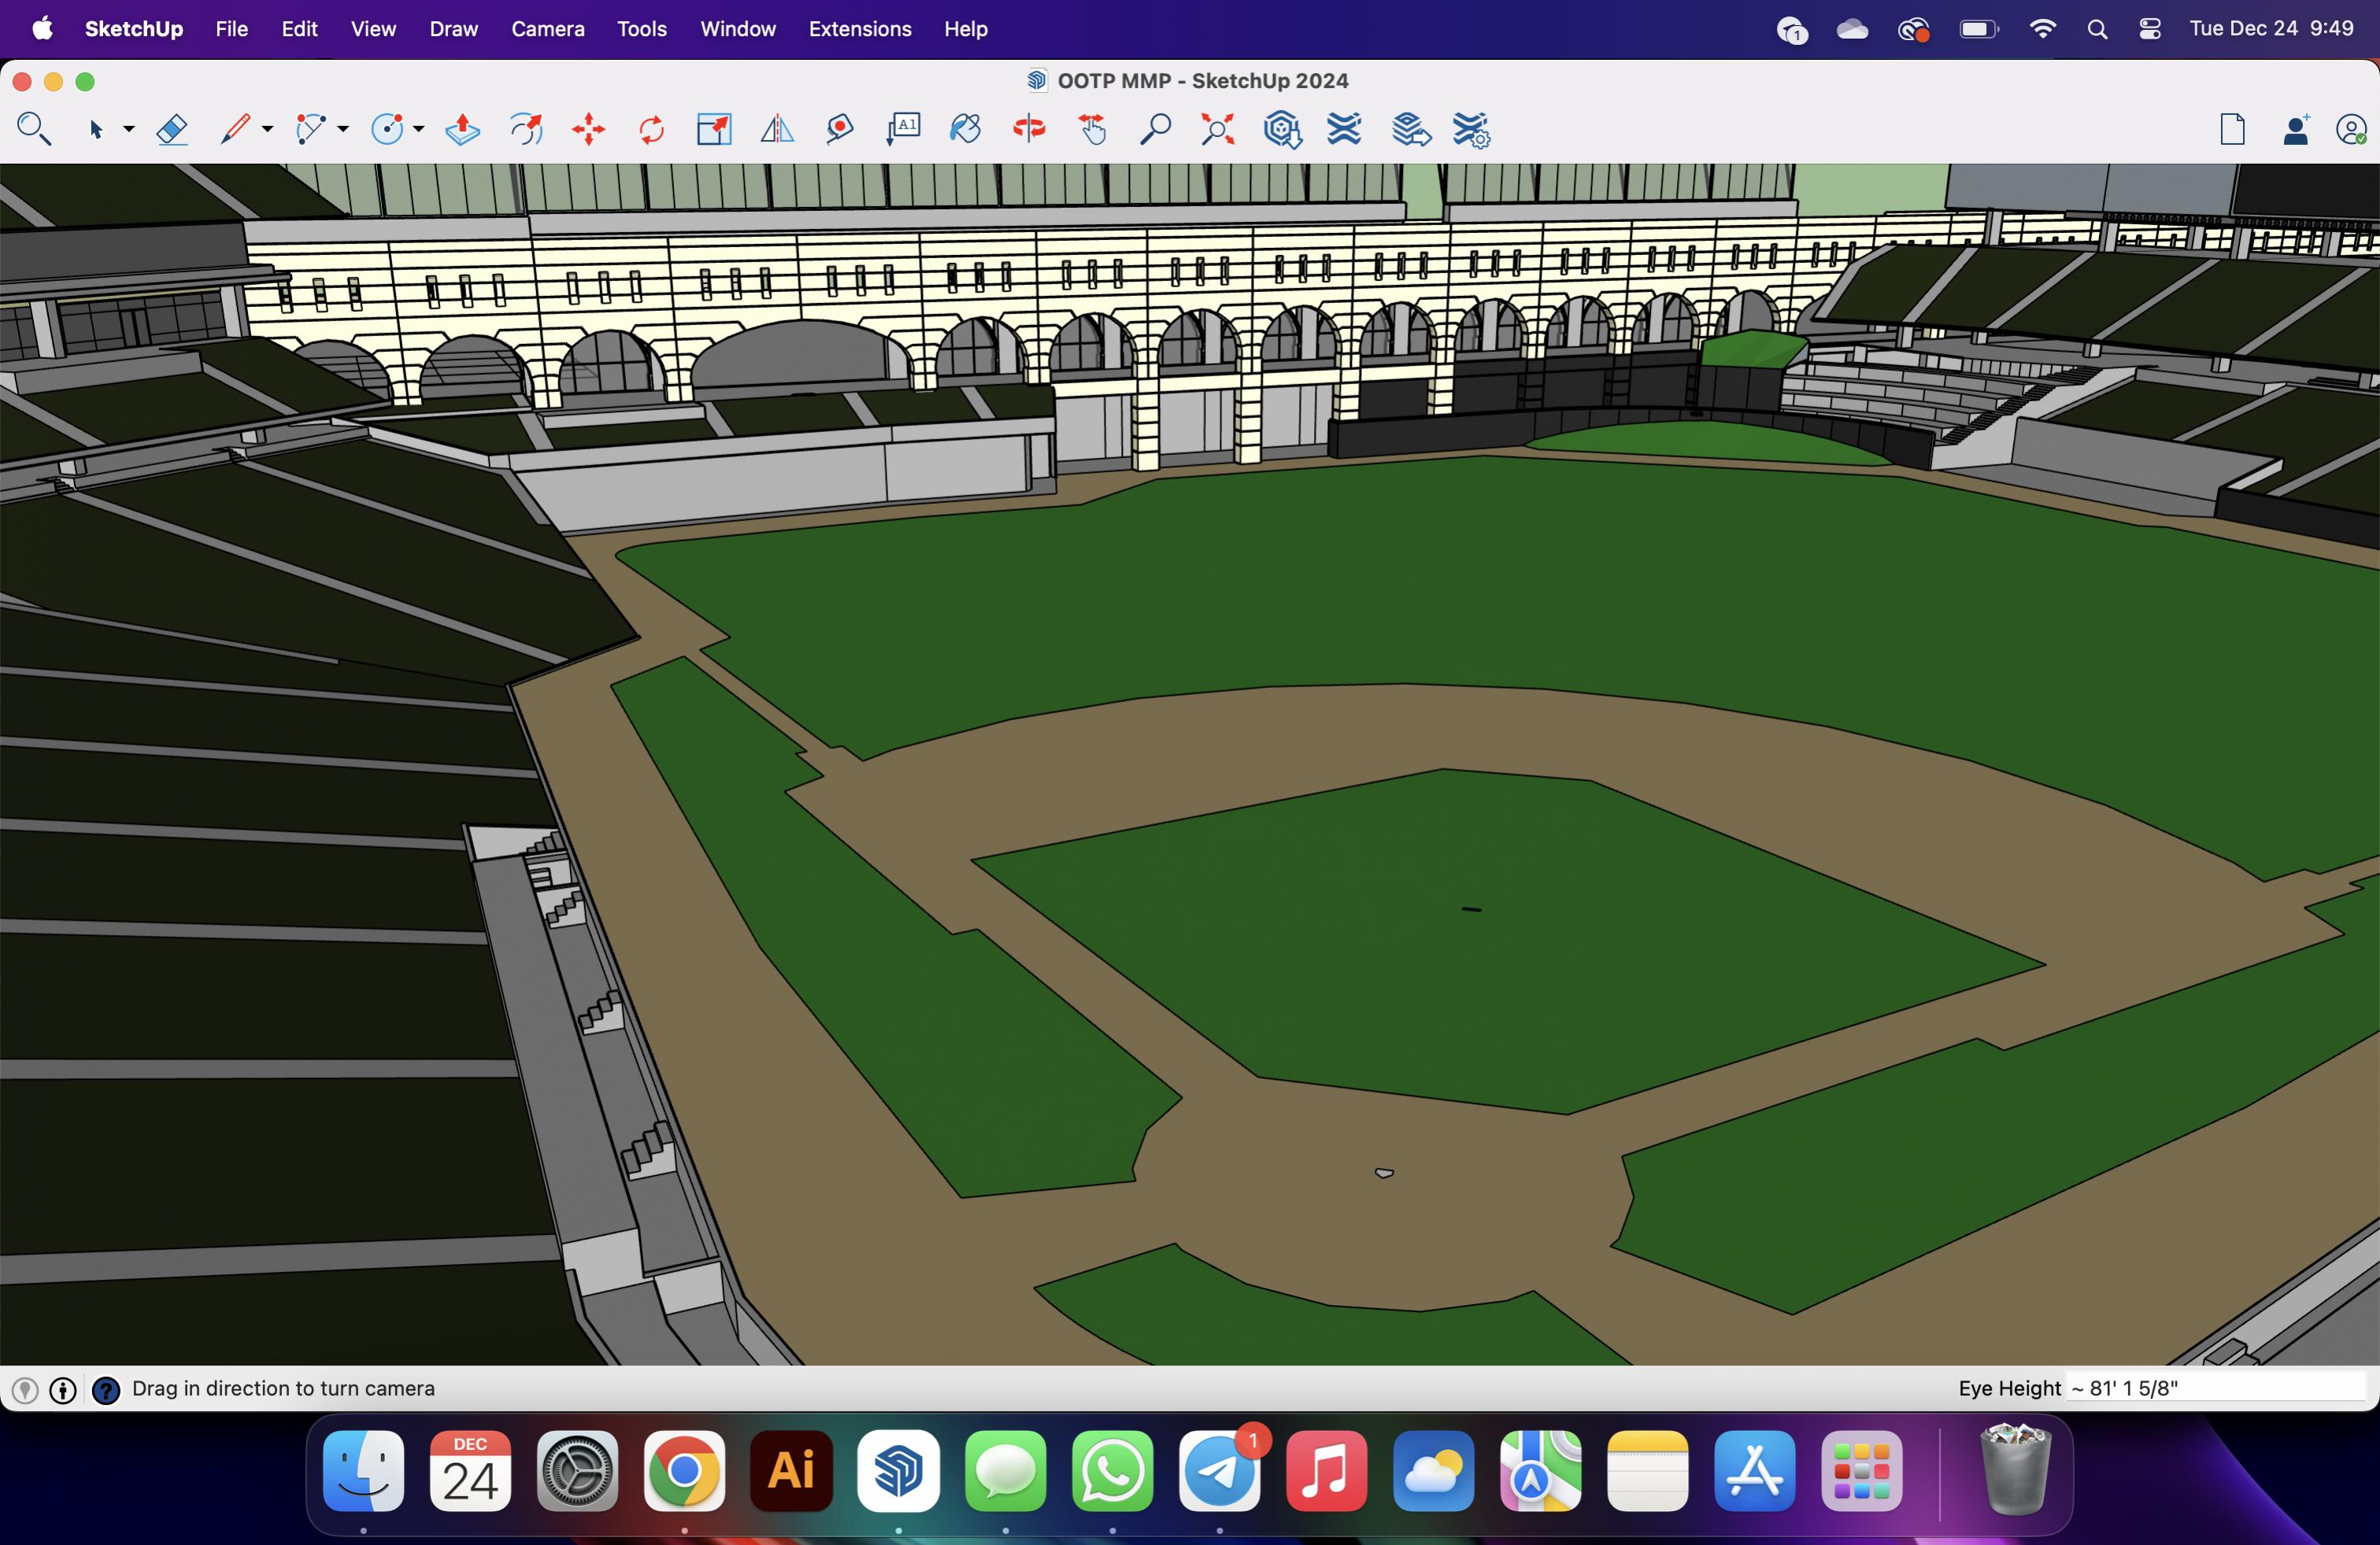Select the Select arrow tool
Viewport: 2380px width, 1545px height.
97,129
